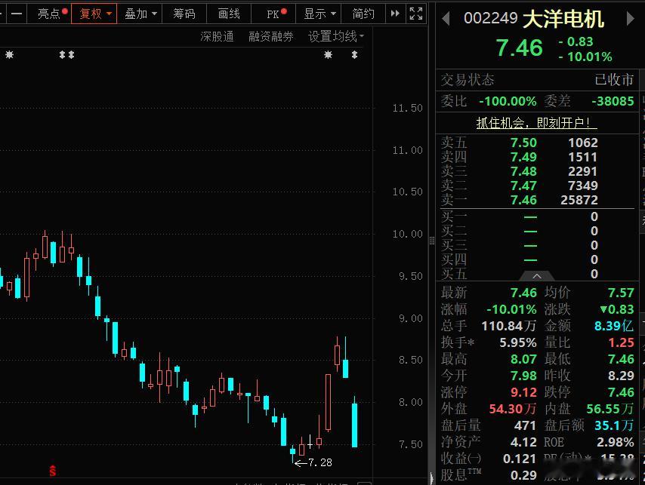The width and height of the screenshot is (645, 485).
Task: Click the stock code 002249
Action: [490, 18]
